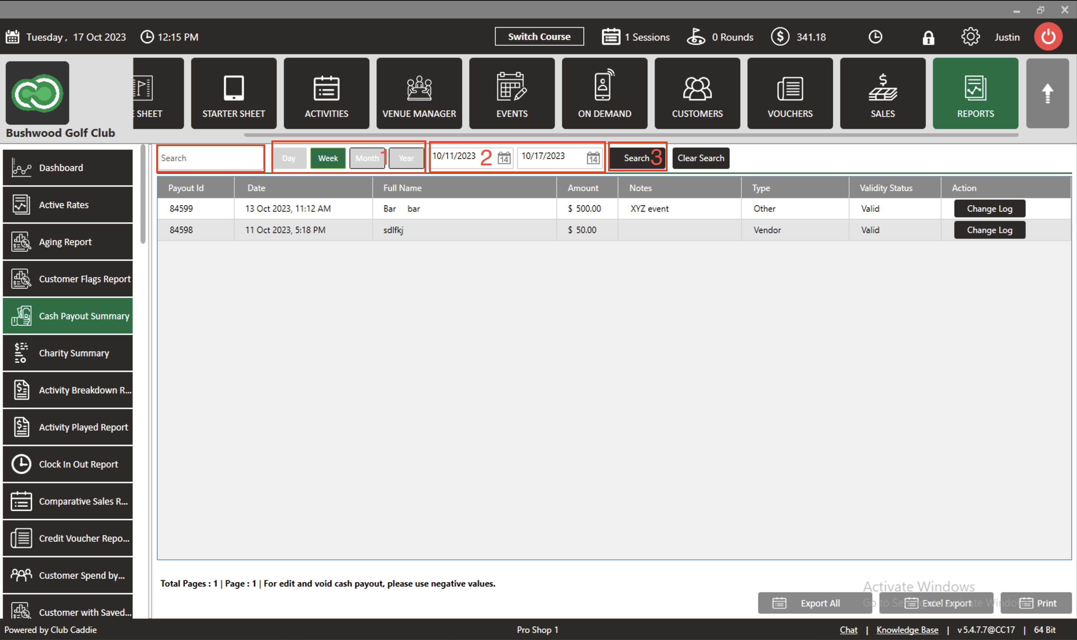
Task: Click the red power logout icon
Action: pos(1048,37)
